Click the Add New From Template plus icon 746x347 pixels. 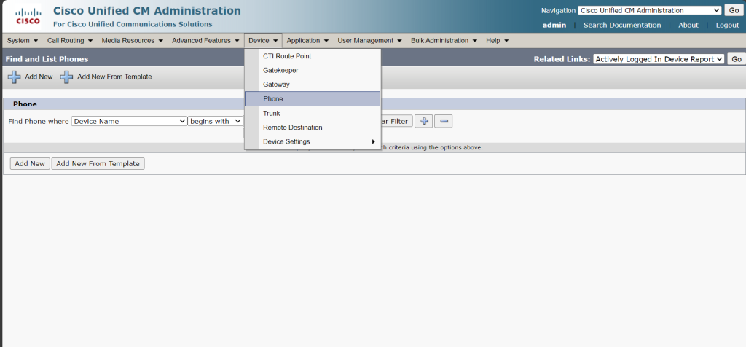tap(66, 77)
